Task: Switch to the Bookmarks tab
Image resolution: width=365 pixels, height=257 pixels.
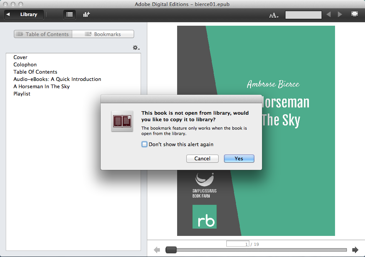Action: [103, 34]
